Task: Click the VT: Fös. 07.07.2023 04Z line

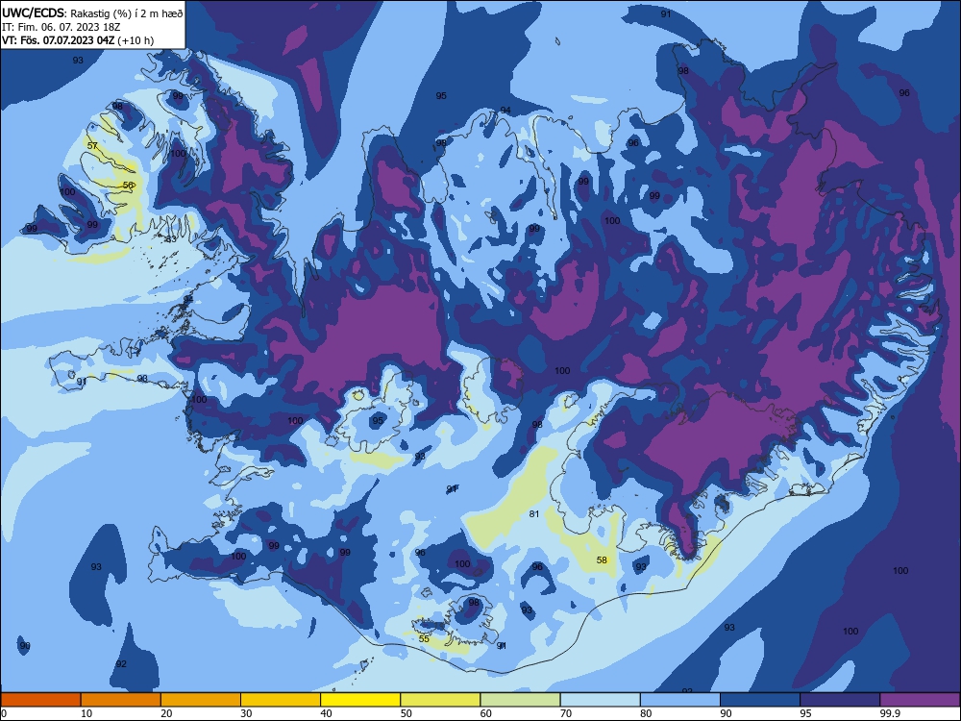Action: [x=59, y=40]
